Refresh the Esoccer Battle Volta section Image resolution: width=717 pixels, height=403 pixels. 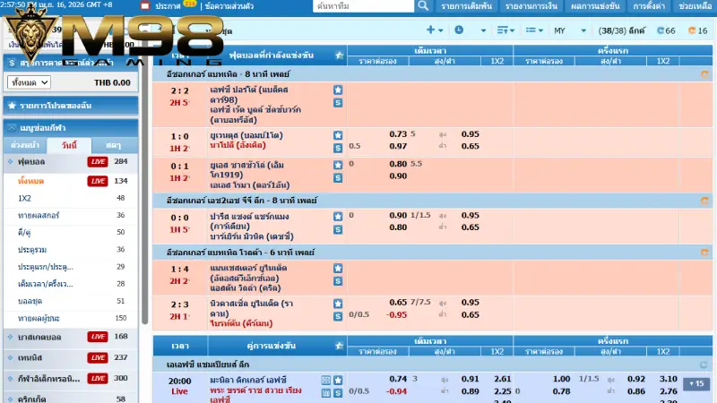(704, 253)
